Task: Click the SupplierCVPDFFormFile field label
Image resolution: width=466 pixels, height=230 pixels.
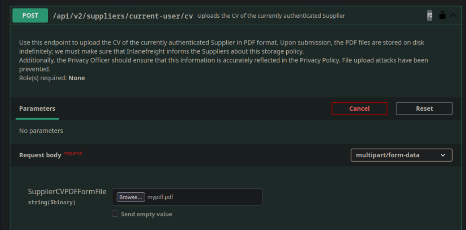Action: 67,191
